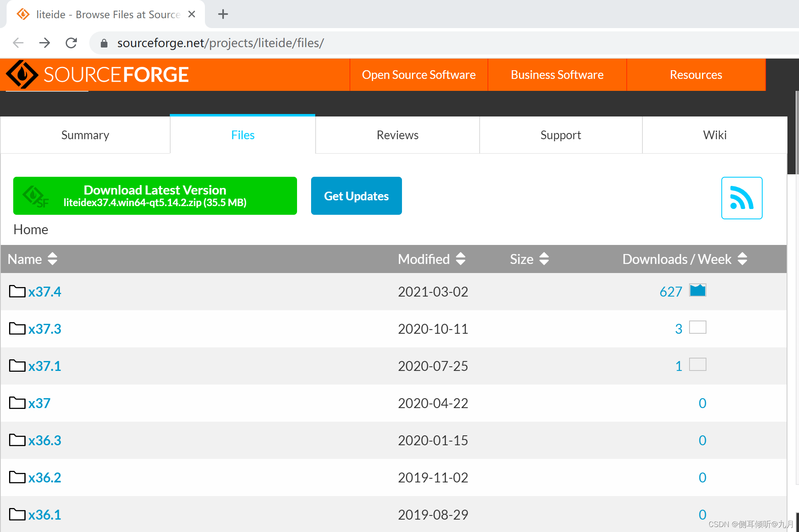This screenshot has height=532, width=799.
Task: Click the Get Updates button
Action: [x=356, y=196]
